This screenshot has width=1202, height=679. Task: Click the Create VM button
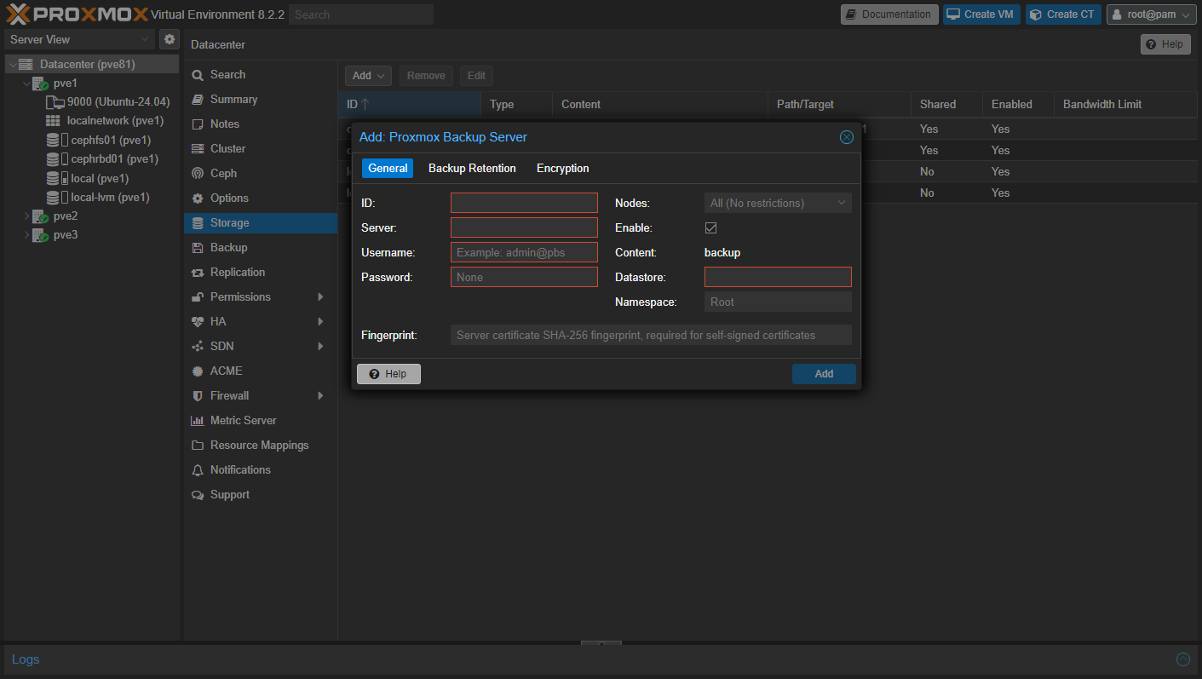tap(981, 14)
